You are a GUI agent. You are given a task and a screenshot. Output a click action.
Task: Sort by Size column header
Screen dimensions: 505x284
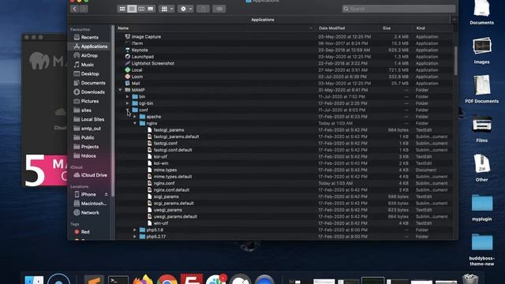coord(395,28)
